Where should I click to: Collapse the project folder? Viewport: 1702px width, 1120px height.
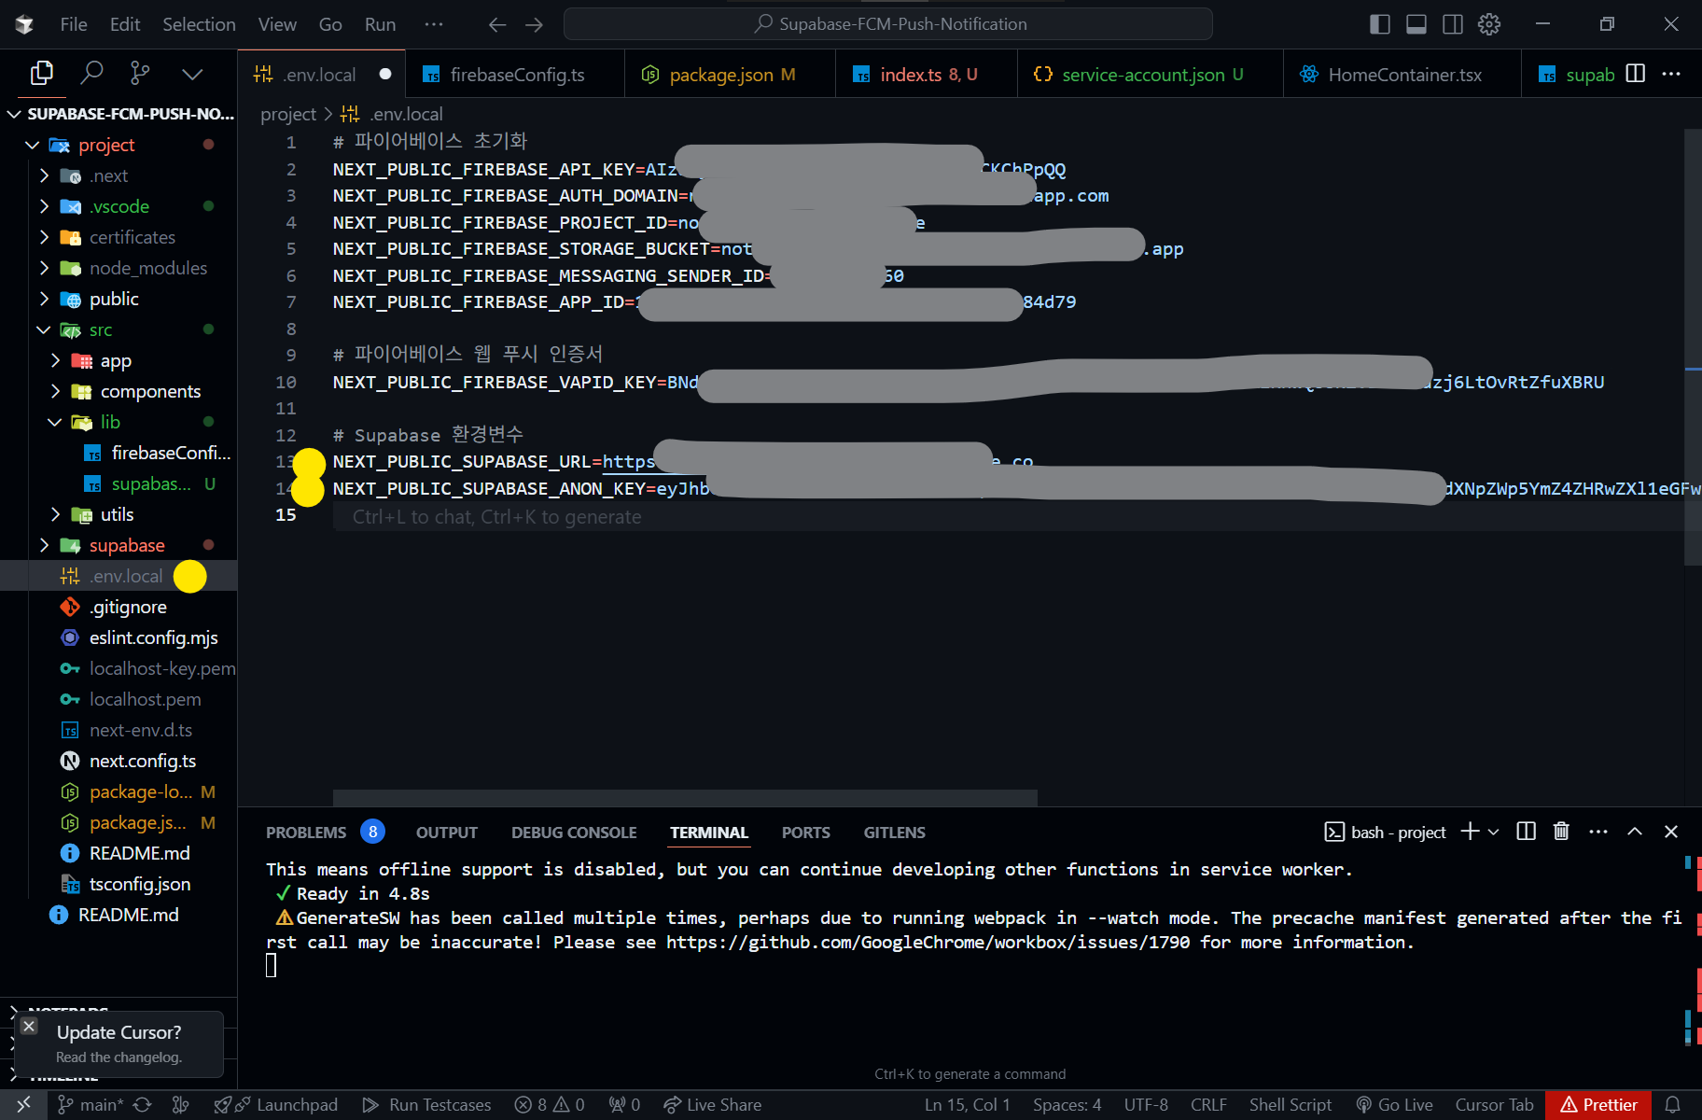[x=119, y=145]
